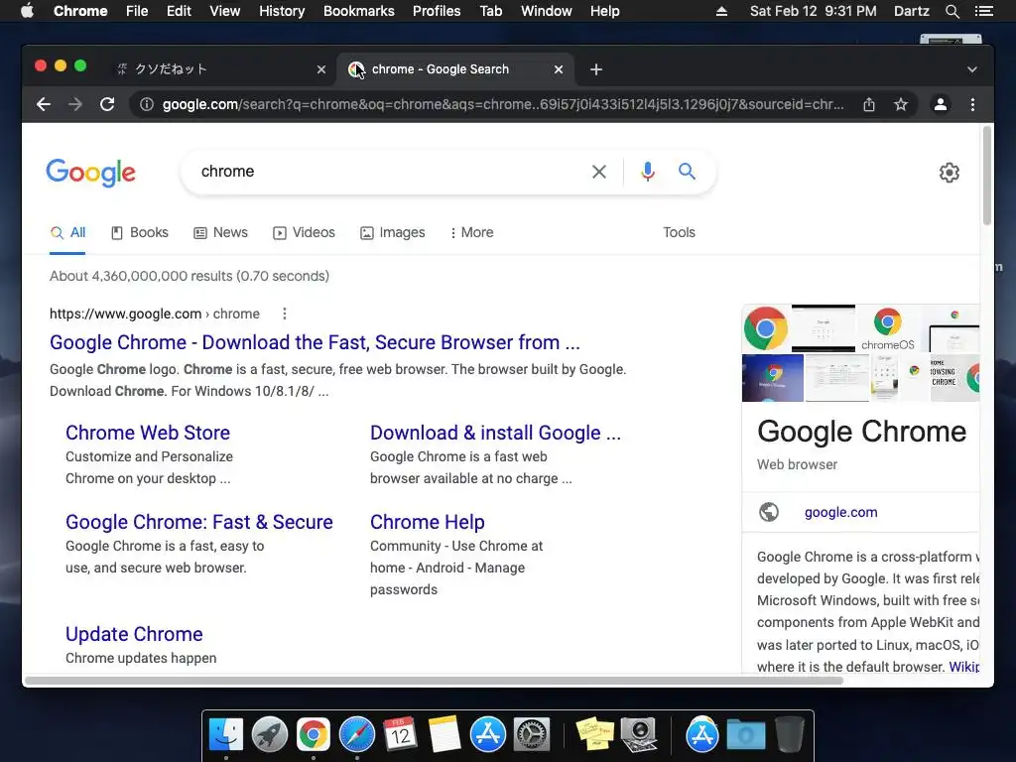
Task: Bookmark this page with the star icon
Action: pyautogui.click(x=901, y=104)
